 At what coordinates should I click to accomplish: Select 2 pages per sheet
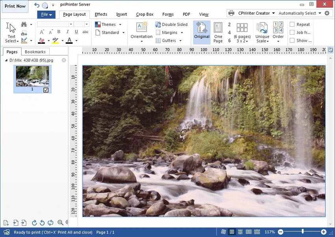[229, 24]
